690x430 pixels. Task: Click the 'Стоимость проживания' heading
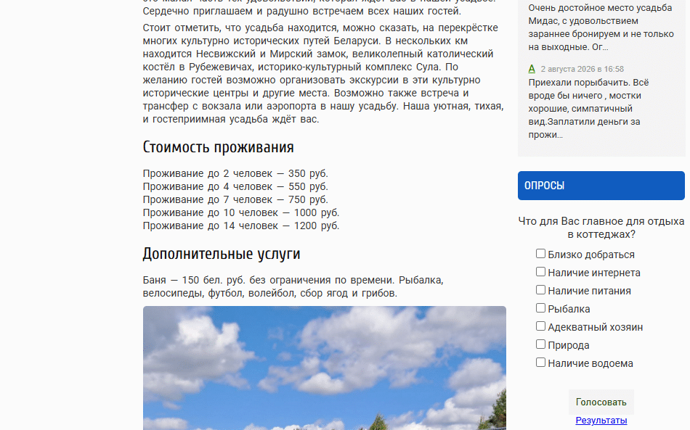[219, 147]
